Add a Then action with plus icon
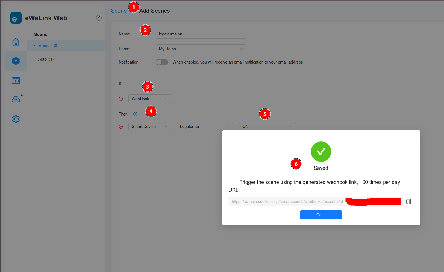Screen dimensions: 444x272 (x=135, y=114)
